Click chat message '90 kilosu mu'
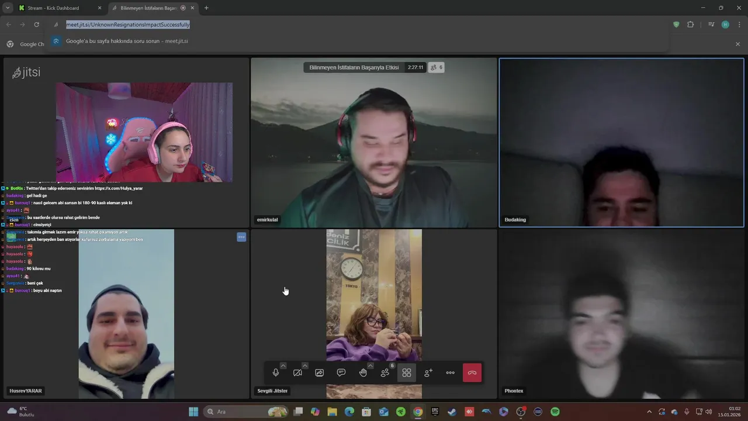 39,268
